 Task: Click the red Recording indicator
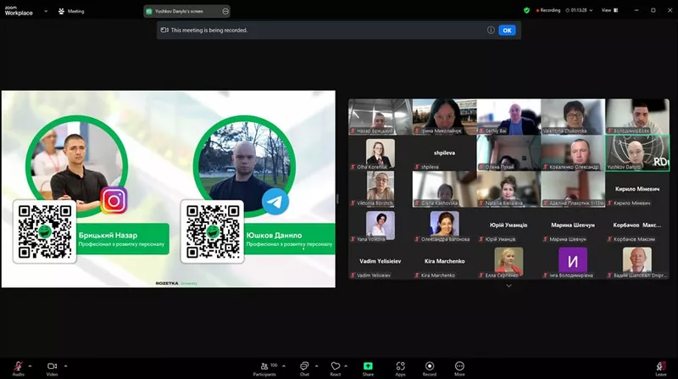[x=548, y=10]
